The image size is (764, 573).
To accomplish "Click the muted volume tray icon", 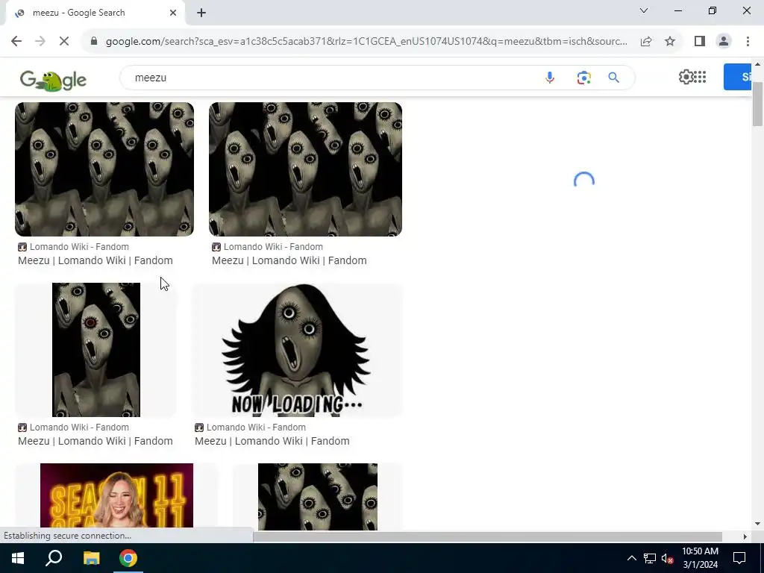I will [667, 558].
